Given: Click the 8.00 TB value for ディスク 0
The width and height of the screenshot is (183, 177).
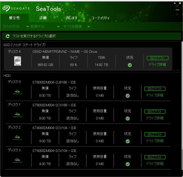Looking at the screenshot, I should point(45,95).
